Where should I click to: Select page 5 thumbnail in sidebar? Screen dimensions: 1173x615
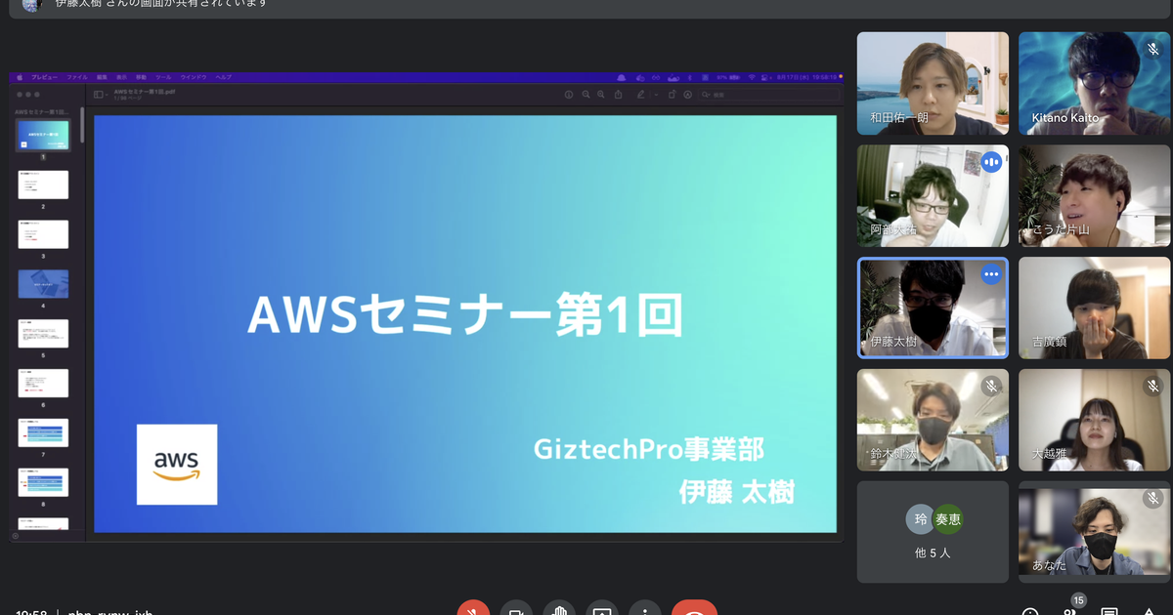coord(43,334)
